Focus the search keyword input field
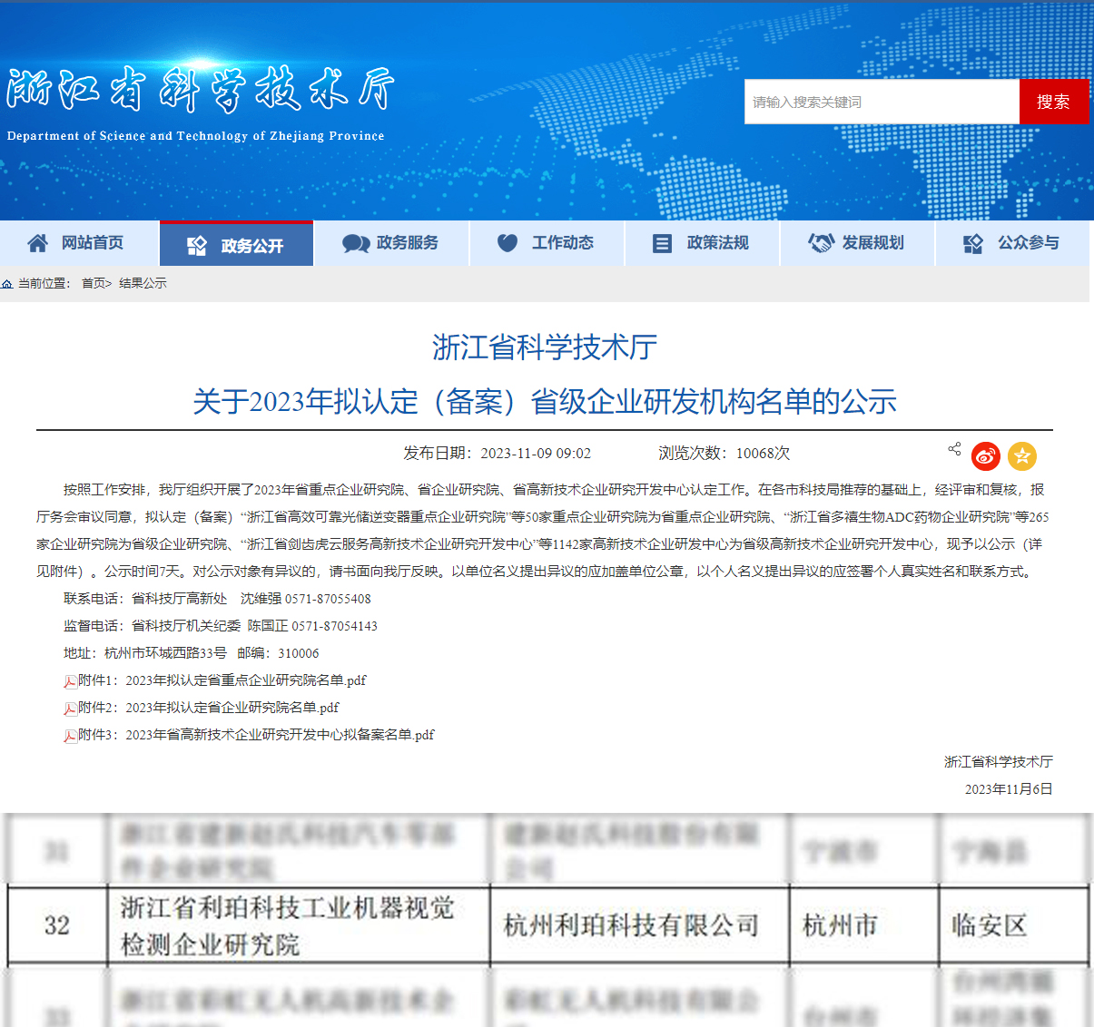The image size is (1094, 1027). point(881,102)
